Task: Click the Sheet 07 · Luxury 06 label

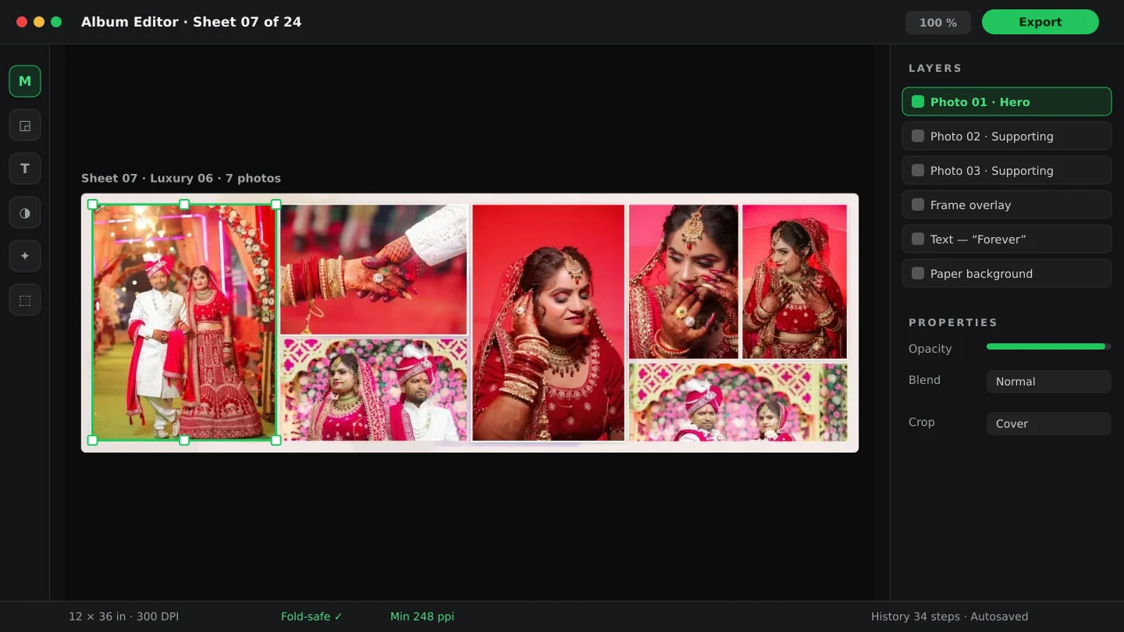Action: (181, 179)
